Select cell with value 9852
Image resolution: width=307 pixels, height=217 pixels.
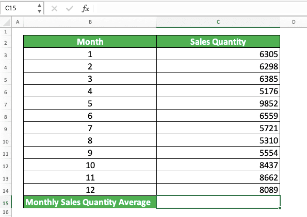[218, 103]
